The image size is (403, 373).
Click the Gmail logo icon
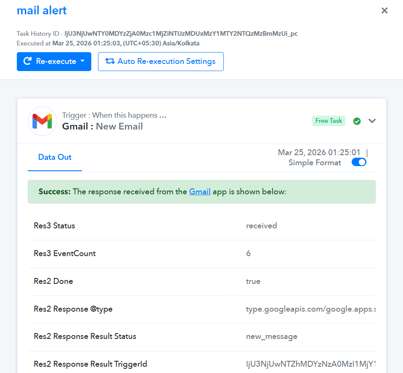tap(42, 121)
